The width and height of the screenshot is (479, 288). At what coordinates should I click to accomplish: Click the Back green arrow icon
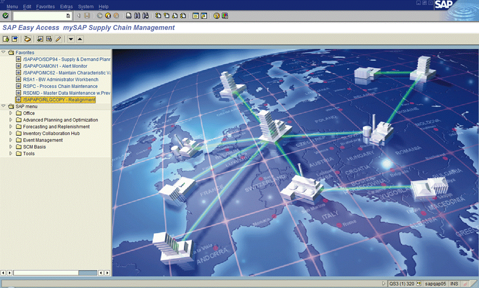(100, 15)
